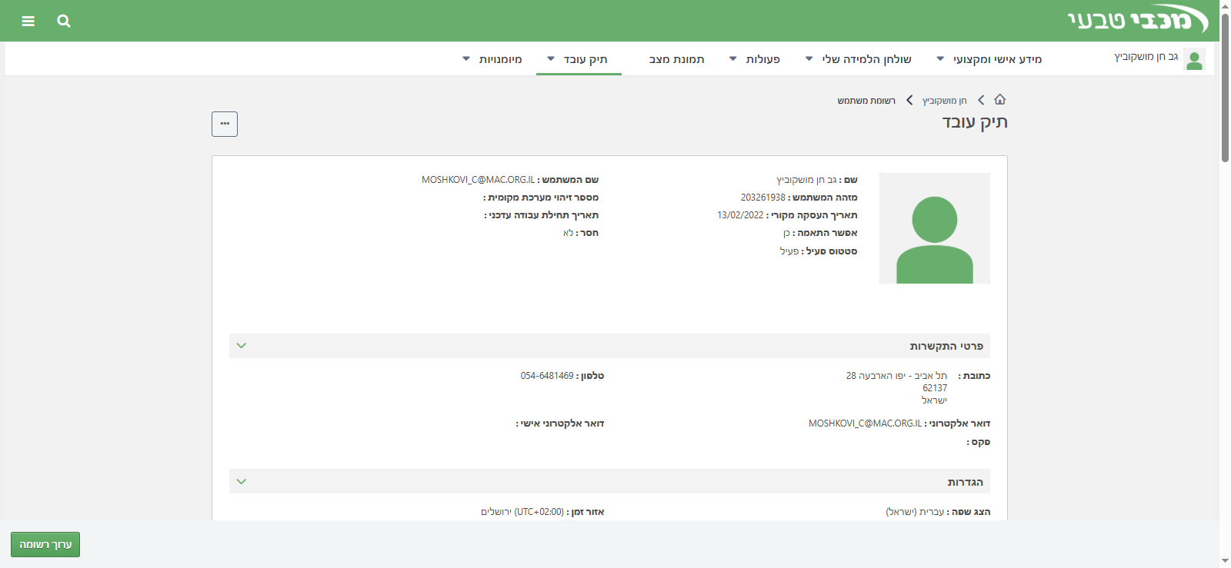The height and width of the screenshot is (568, 1231).
Task: Open the מיומנויות dropdown menu
Action: [492, 59]
